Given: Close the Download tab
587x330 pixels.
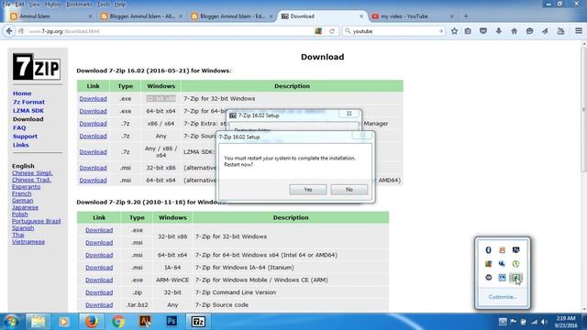Looking at the screenshot, I should pos(361,16).
